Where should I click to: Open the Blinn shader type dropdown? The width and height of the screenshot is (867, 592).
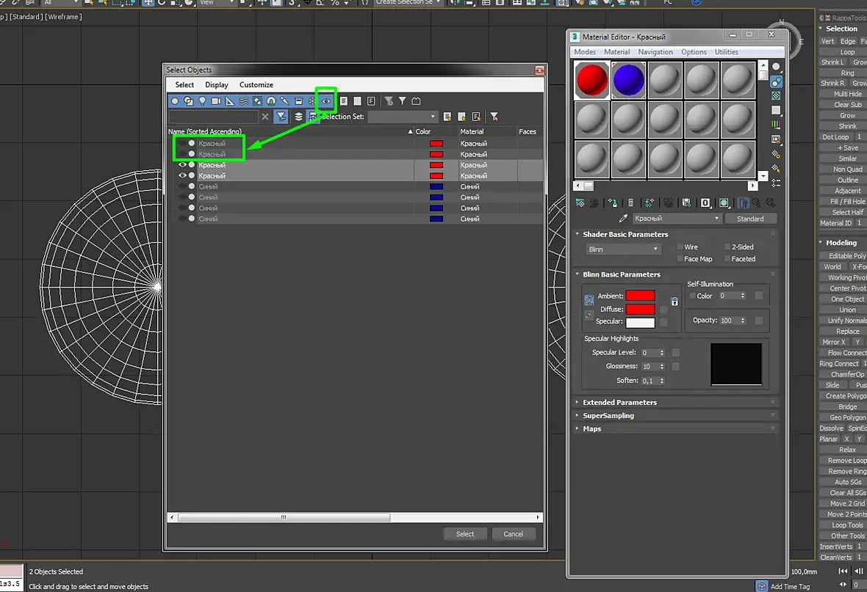pyautogui.click(x=623, y=249)
